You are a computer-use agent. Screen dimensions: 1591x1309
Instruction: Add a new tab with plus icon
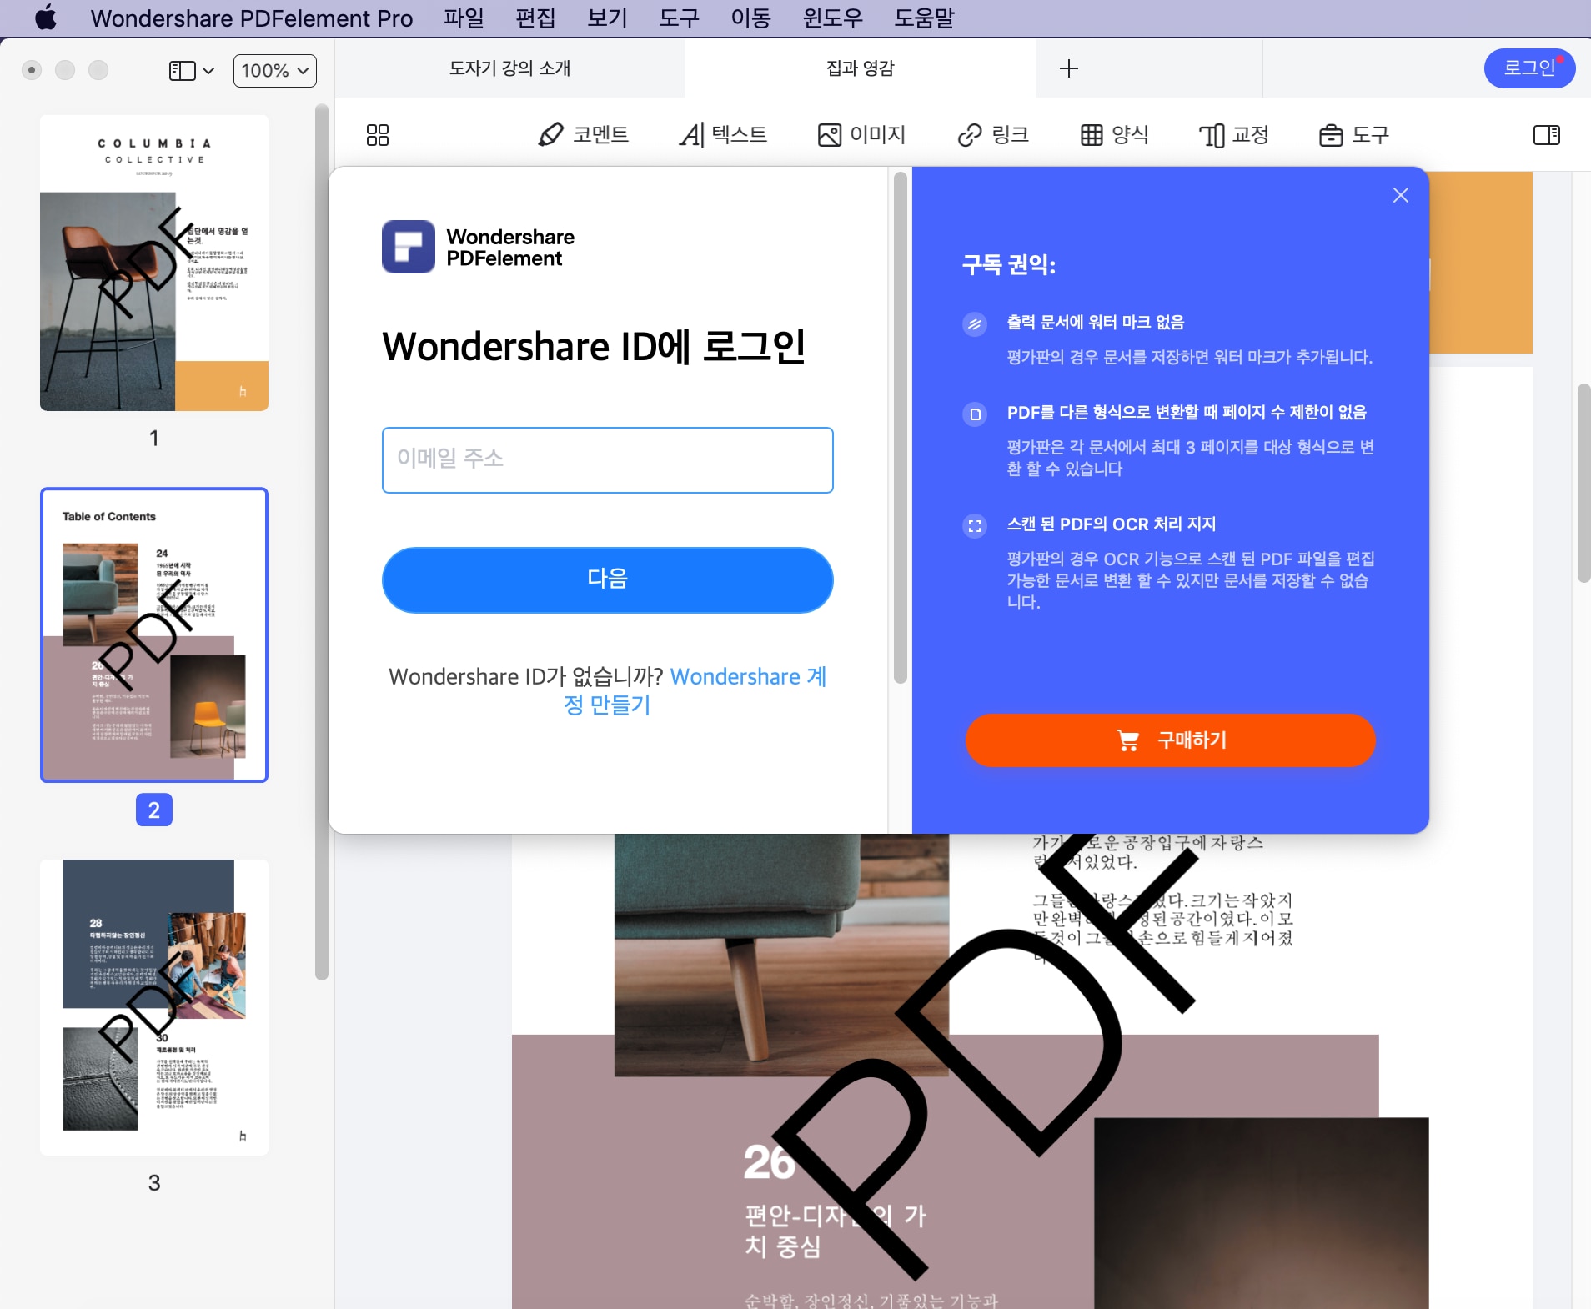[1069, 68]
